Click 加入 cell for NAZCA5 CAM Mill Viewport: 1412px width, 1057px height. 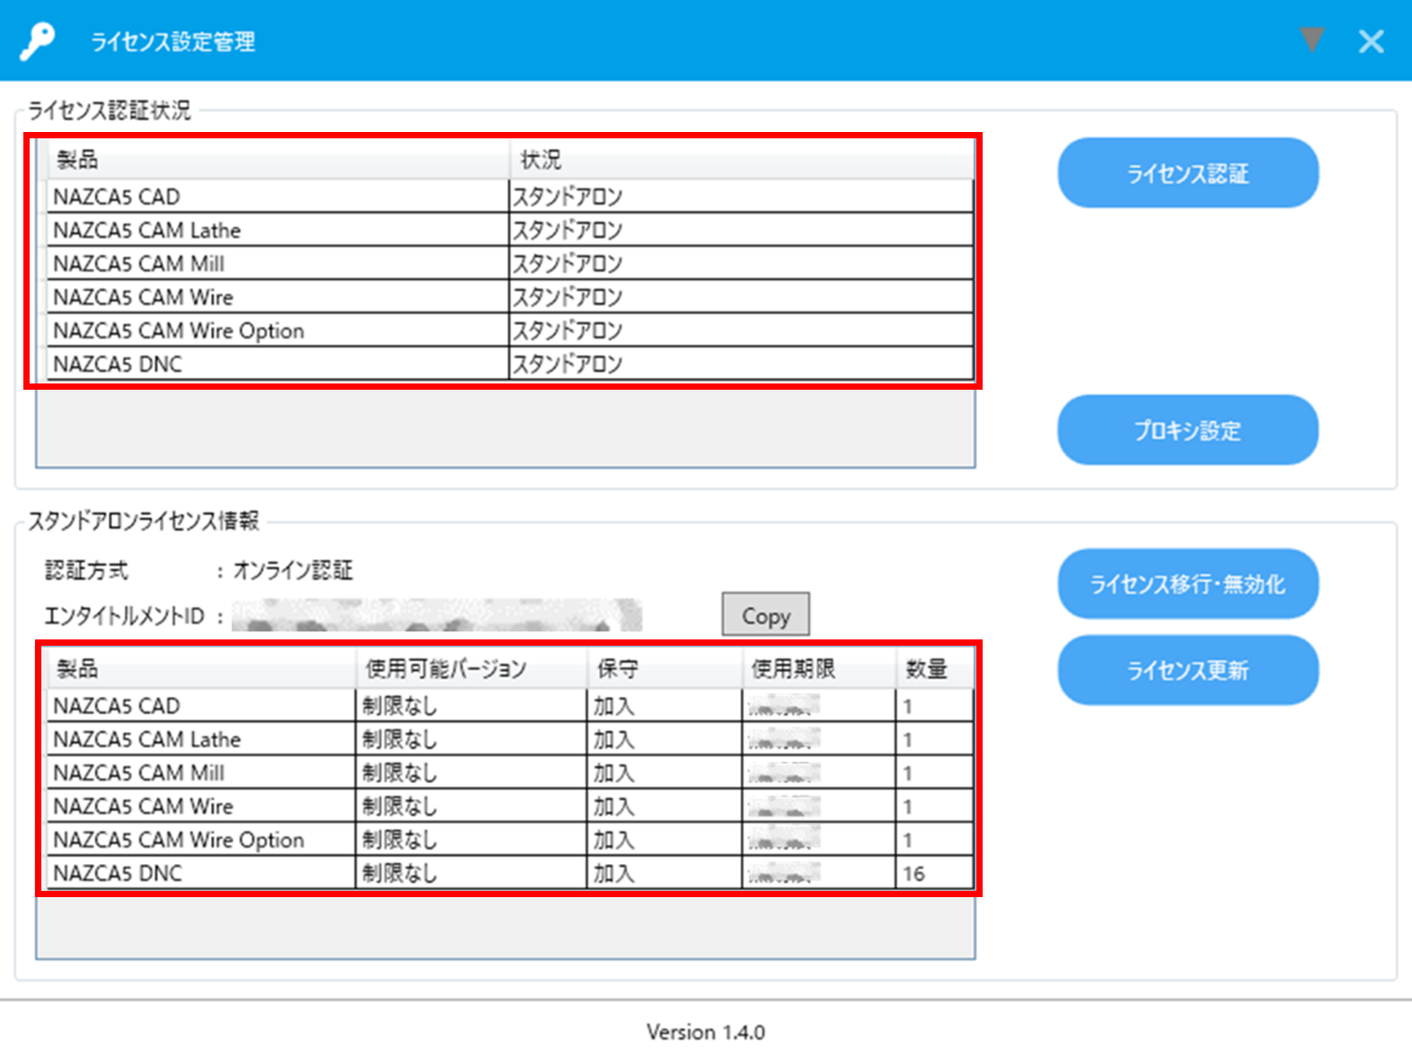tap(665, 772)
